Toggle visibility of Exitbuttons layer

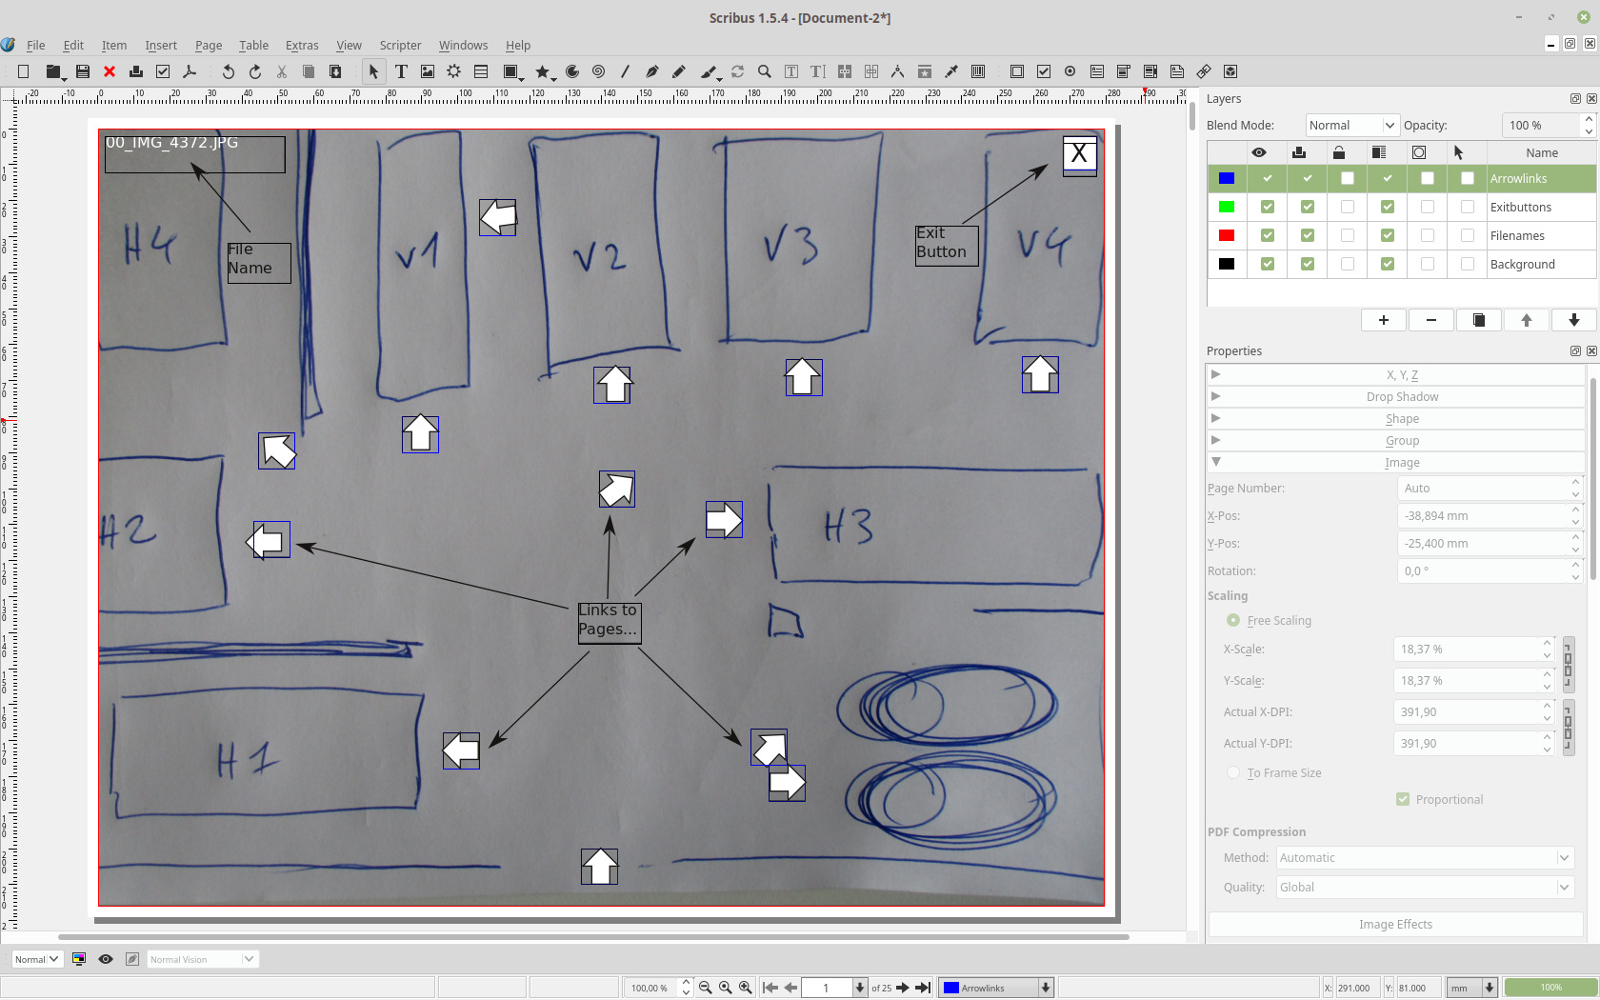(1267, 207)
